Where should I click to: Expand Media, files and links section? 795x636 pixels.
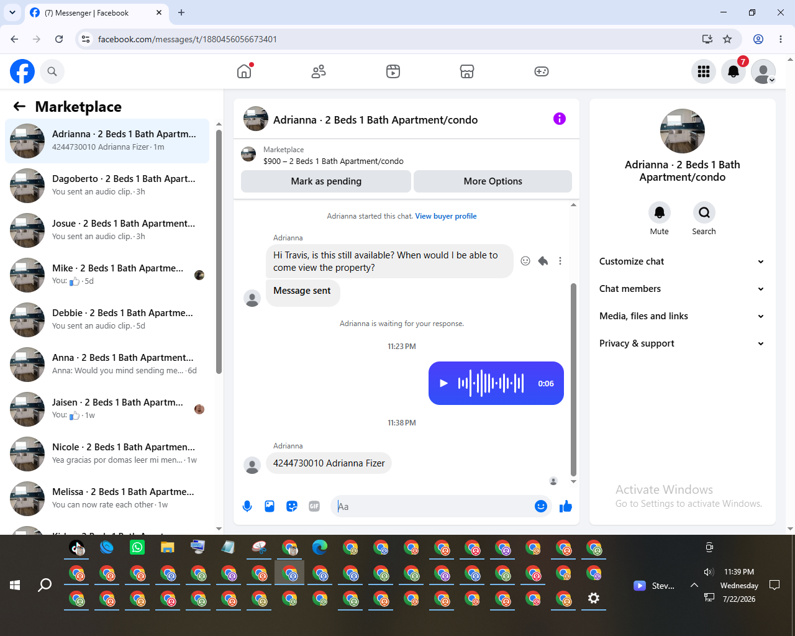[x=682, y=316]
